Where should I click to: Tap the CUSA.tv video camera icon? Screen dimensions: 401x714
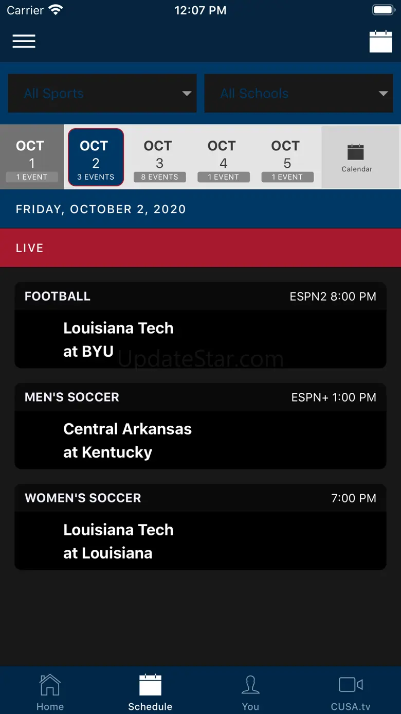[351, 685]
